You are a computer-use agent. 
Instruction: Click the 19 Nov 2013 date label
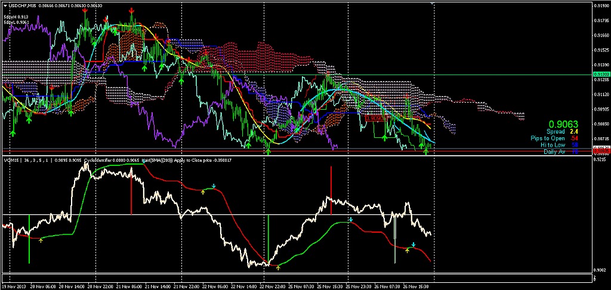(13, 286)
